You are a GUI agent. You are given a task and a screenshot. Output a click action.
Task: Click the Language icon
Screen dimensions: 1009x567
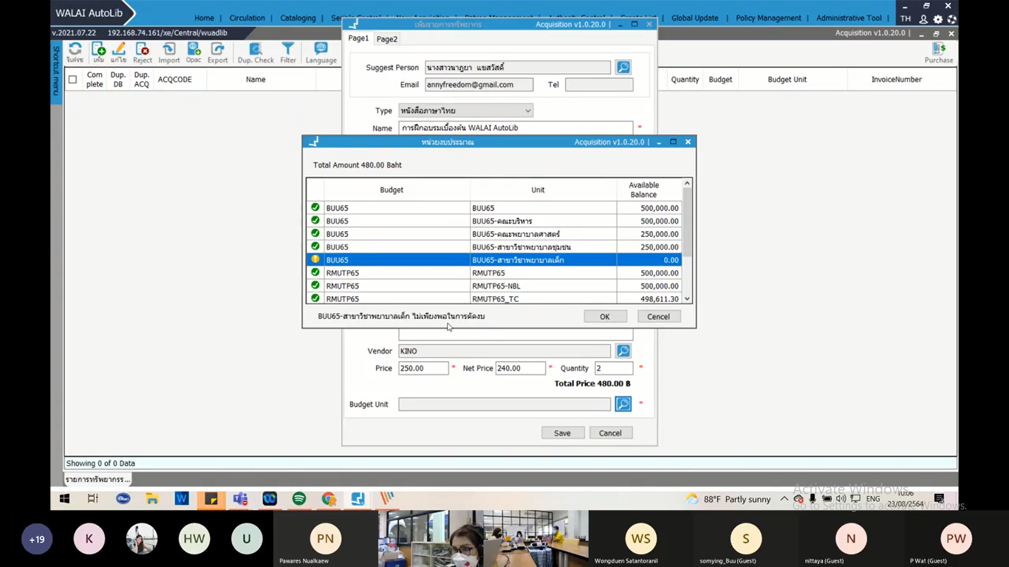(321, 52)
